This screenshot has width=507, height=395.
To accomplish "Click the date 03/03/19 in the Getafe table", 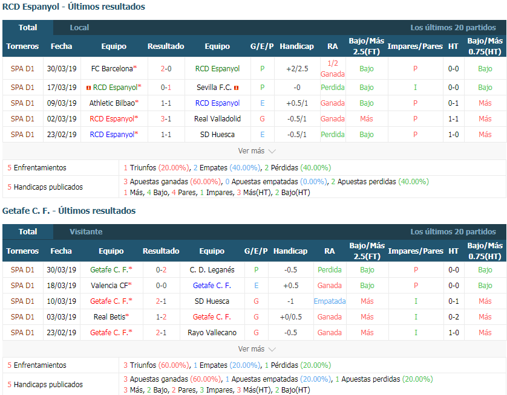I will 62,317.
